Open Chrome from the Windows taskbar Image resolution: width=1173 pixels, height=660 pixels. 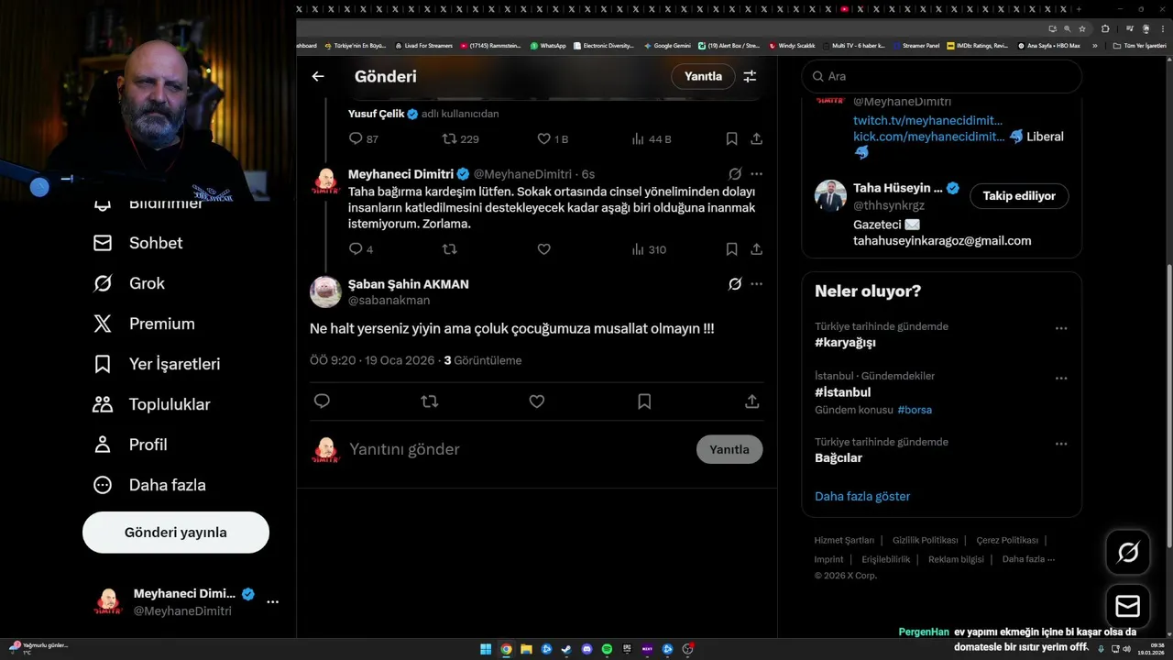click(506, 649)
